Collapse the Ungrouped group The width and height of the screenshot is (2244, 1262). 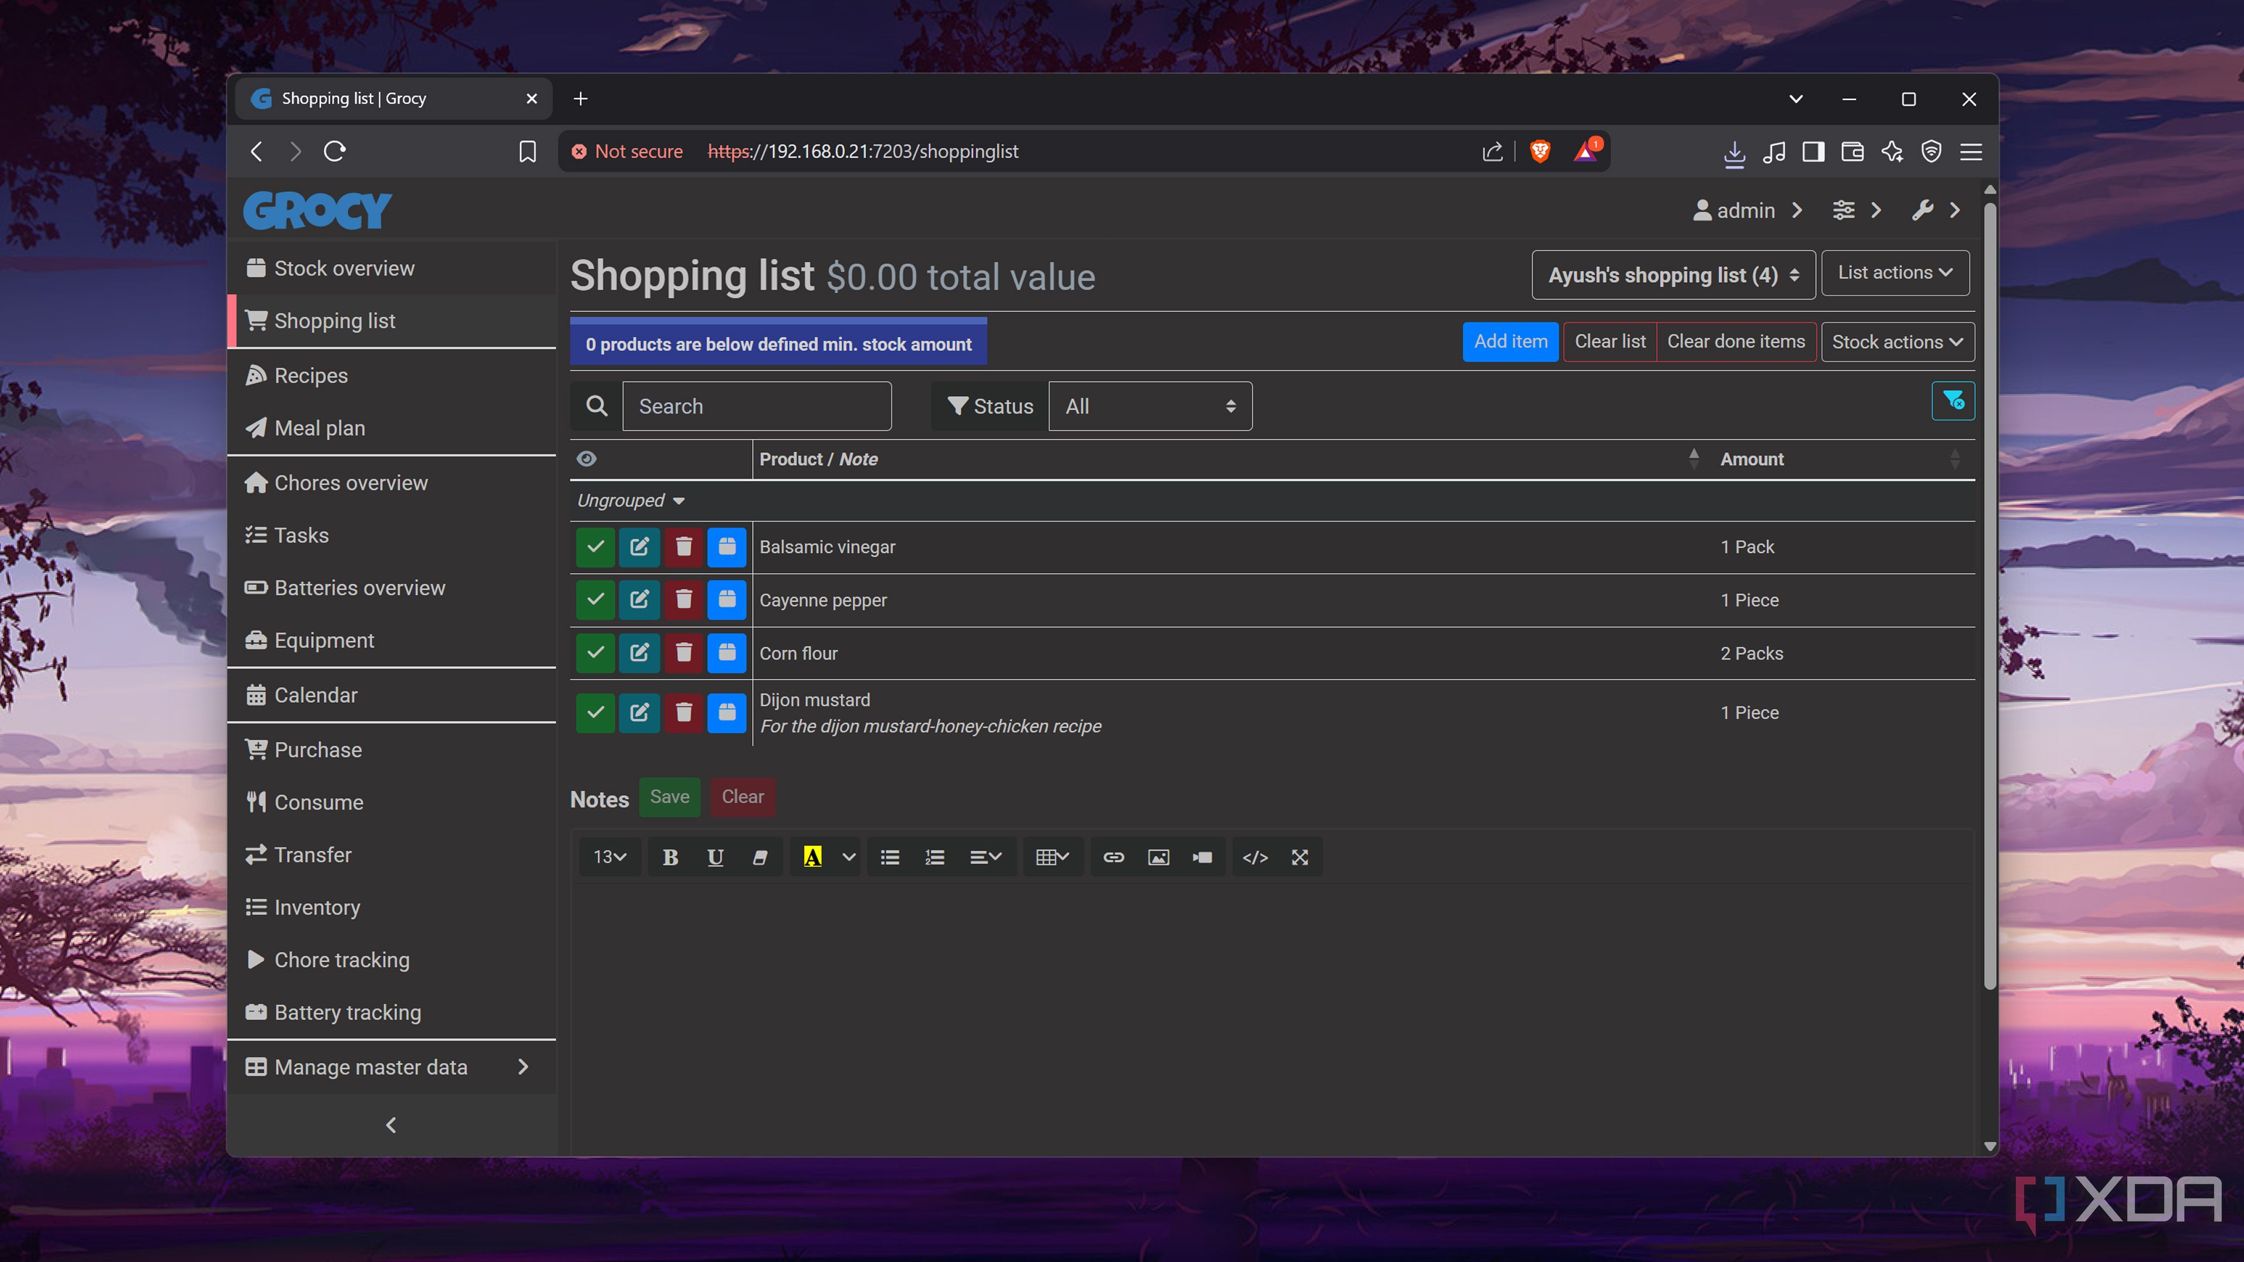pyautogui.click(x=631, y=501)
